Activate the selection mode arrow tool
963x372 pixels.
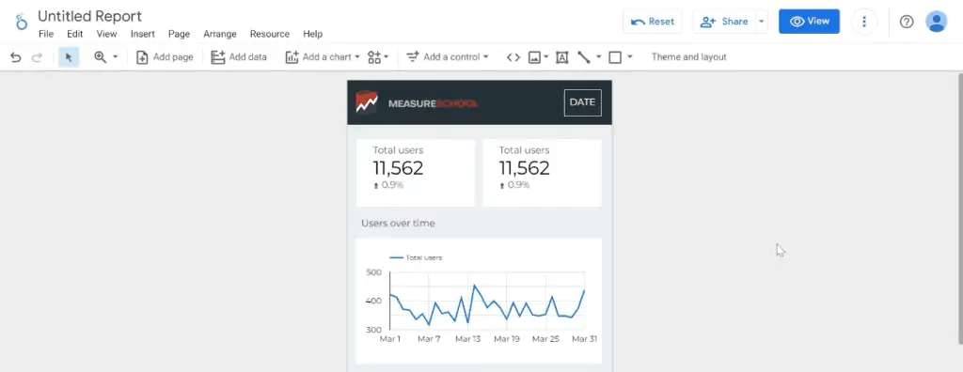[69, 57]
